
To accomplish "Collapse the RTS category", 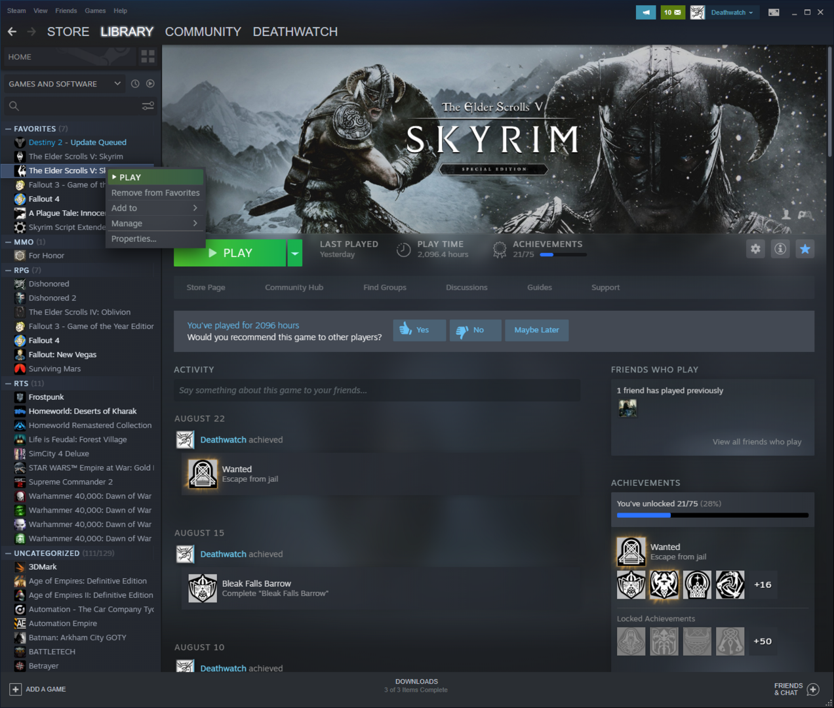I will click(x=9, y=383).
